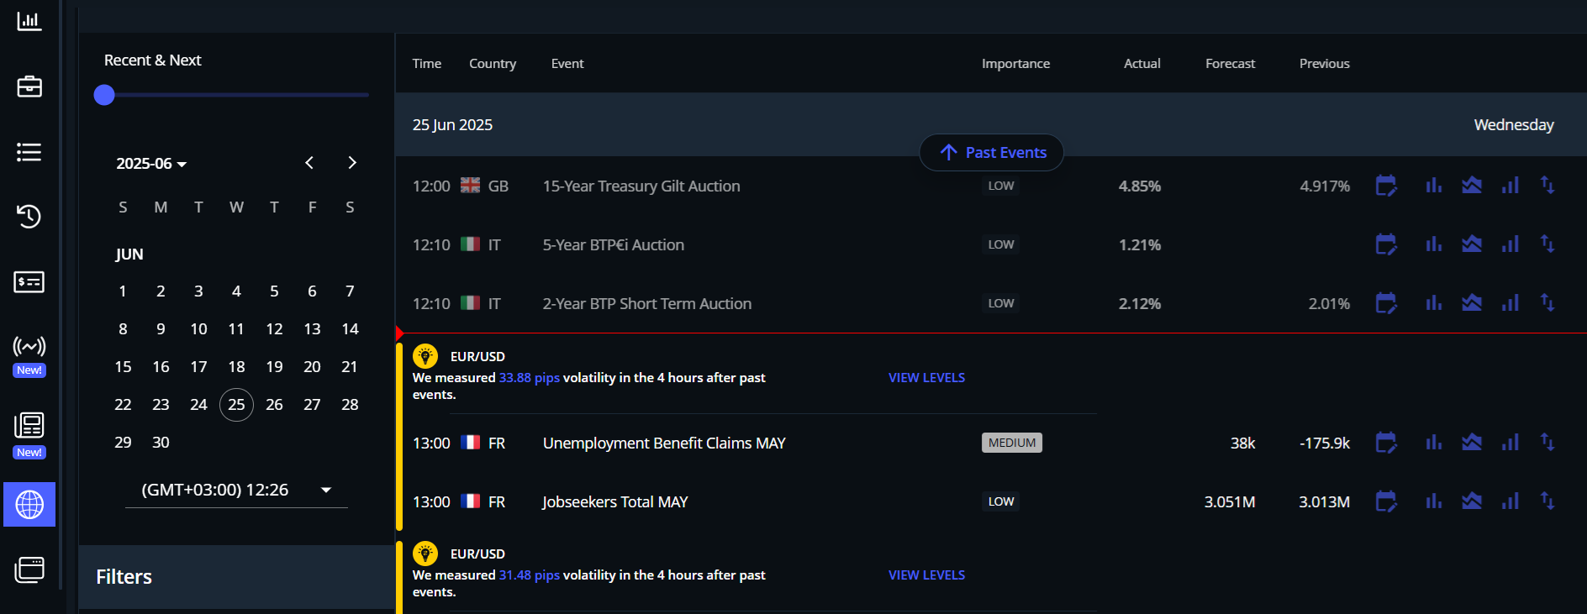
Task: Open bar chart icon for Jobseekers Total MAY
Action: click(x=1434, y=501)
